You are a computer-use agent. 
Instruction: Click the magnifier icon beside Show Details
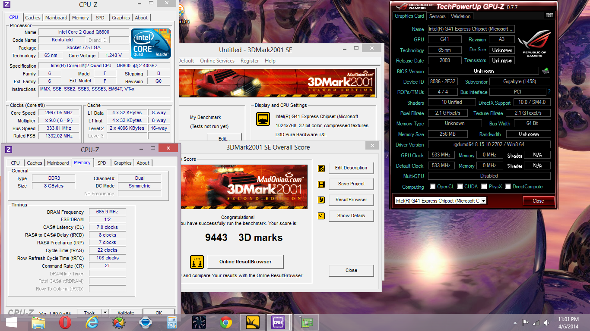point(321,216)
